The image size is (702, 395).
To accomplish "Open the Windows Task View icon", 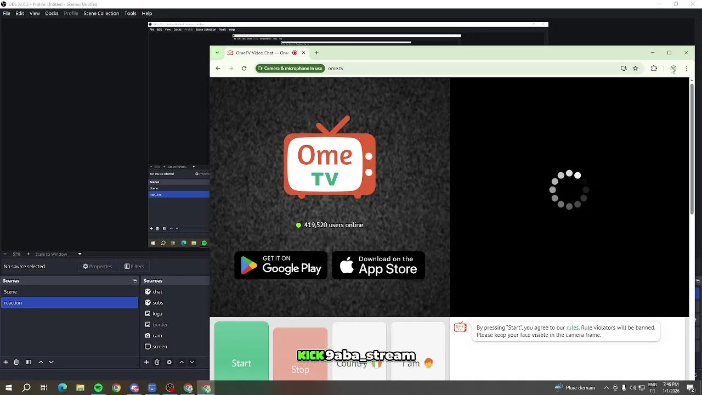I will tap(44, 388).
